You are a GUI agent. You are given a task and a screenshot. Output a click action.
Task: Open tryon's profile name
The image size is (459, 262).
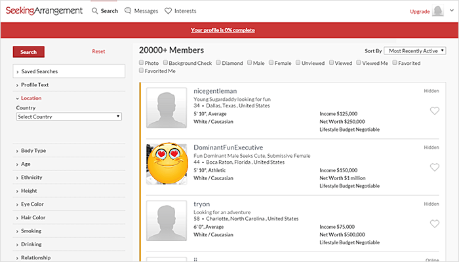(x=202, y=204)
